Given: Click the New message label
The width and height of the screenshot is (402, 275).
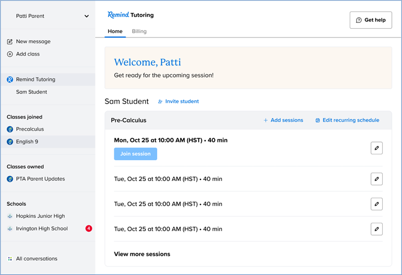Looking at the screenshot, I should point(33,42).
